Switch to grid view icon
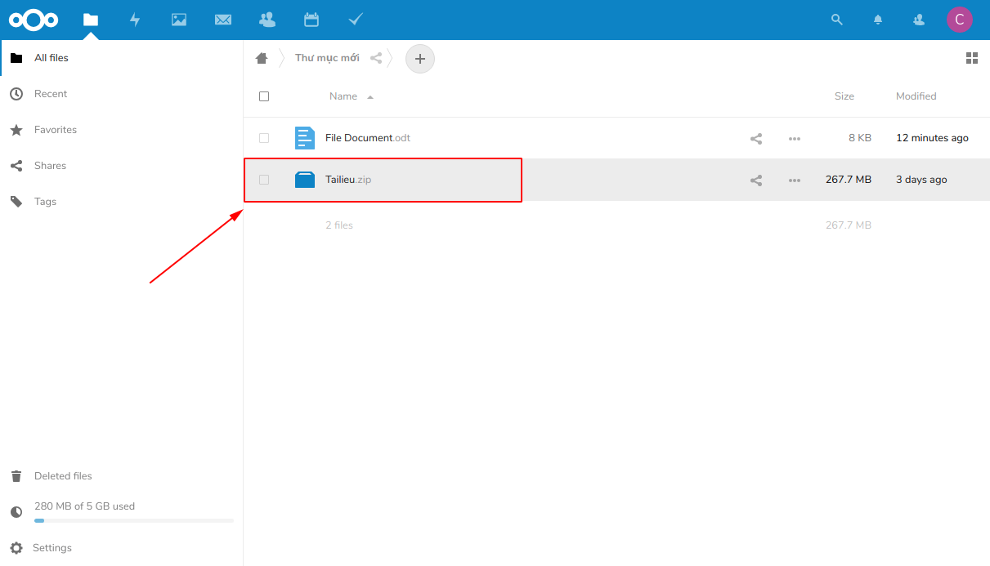This screenshot has height=566, width=990. [972, 58]
